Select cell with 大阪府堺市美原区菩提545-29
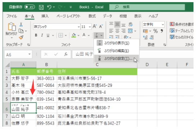 (x=97, y=85)
